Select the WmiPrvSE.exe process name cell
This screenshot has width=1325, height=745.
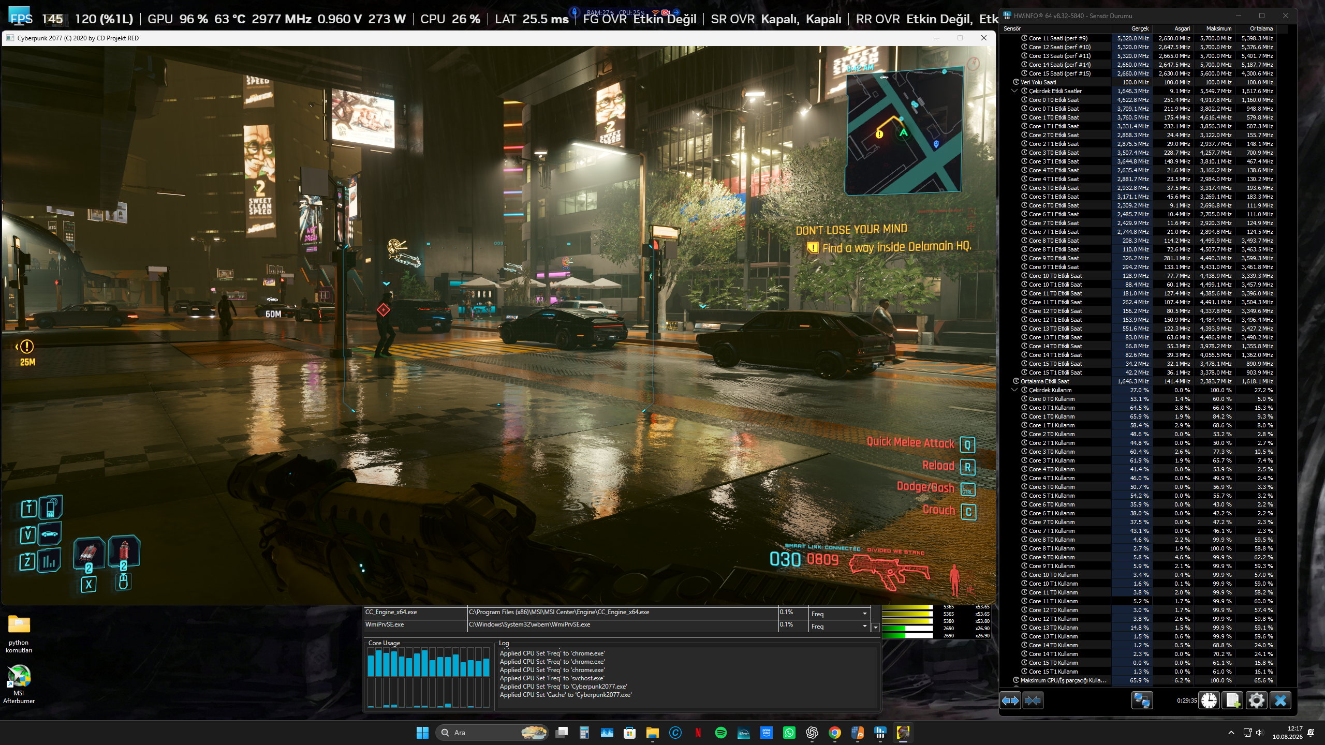pos(415,625)
